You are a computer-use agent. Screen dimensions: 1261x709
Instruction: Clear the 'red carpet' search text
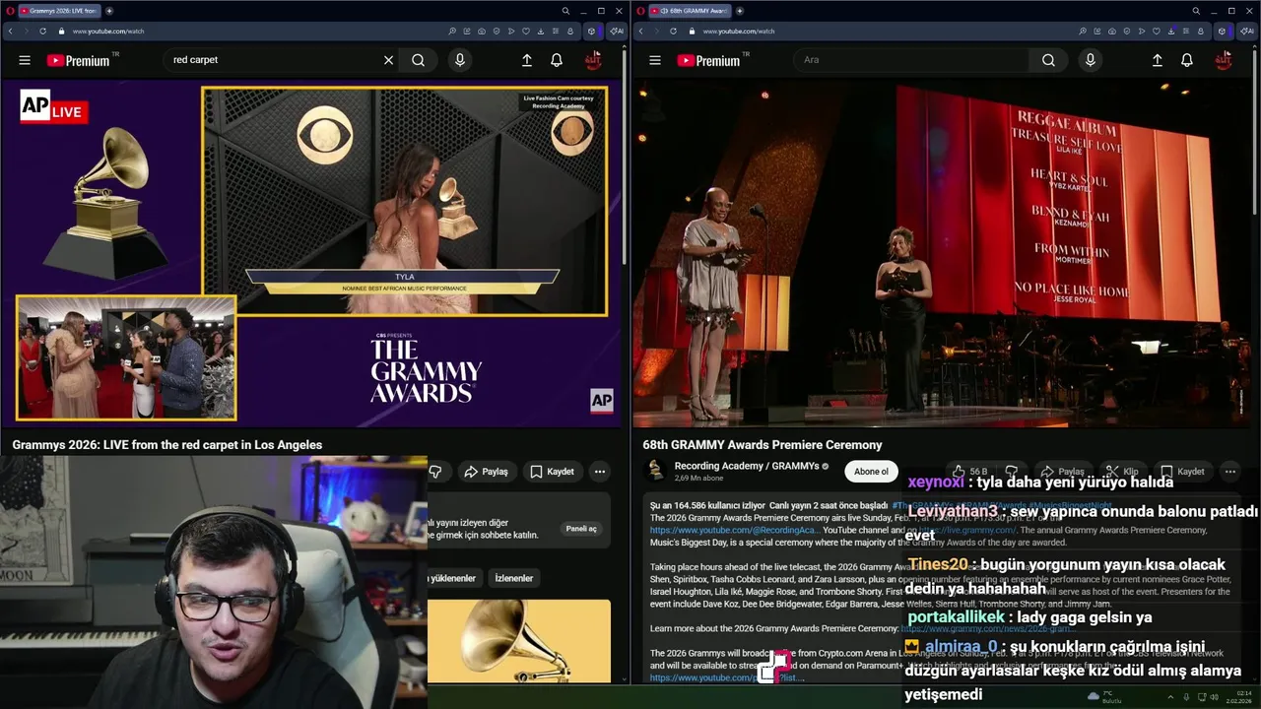point(388,60)
